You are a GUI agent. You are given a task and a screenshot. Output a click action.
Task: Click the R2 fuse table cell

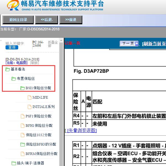tap(76, 156)
